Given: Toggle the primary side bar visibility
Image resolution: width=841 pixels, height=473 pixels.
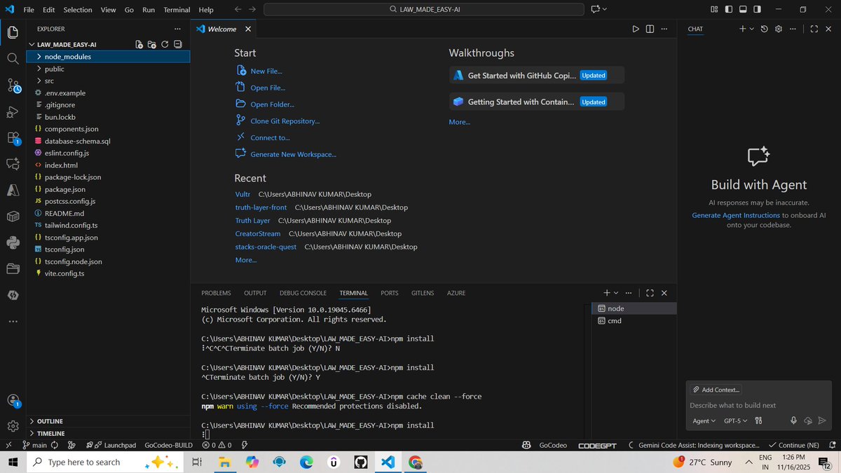Looking at the screenshot, I should 729,9.
